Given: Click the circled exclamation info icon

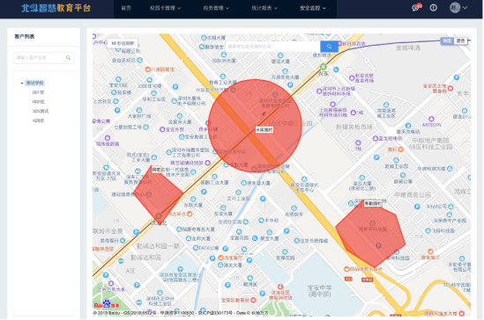Looking at the screenshot, I should tap(434, 8).
